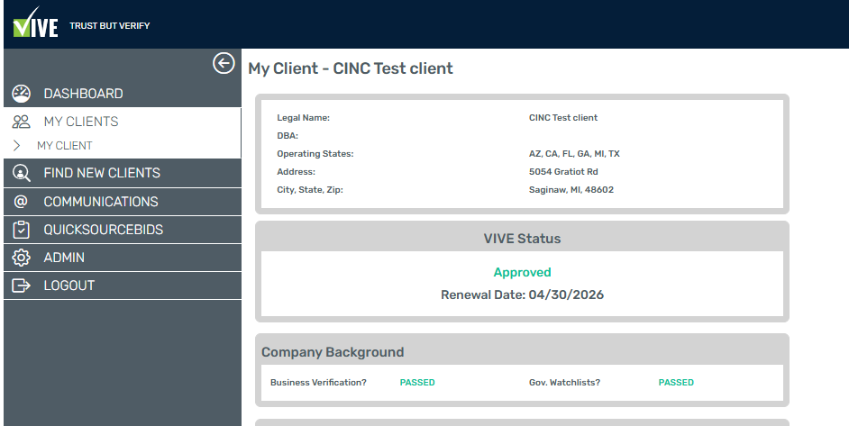
Task: Open the MY CLIENTS menu item
Action: click(123, 122)
